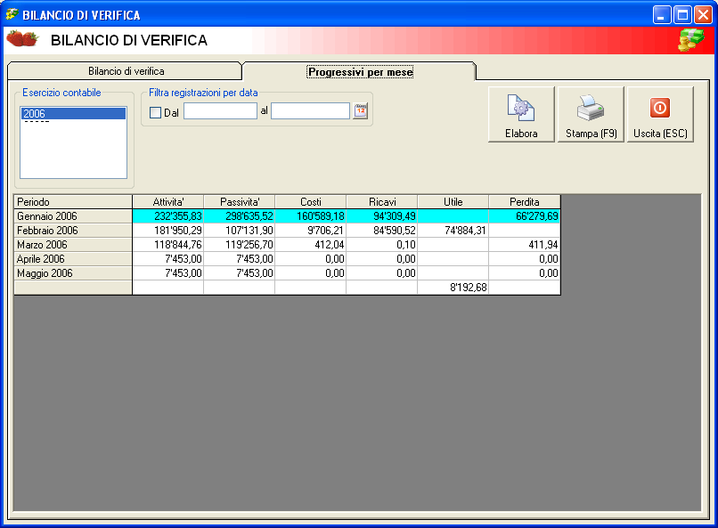The image size is (718, 528).
Task: Click into the 'al' end date field
Action: point(310,110)
